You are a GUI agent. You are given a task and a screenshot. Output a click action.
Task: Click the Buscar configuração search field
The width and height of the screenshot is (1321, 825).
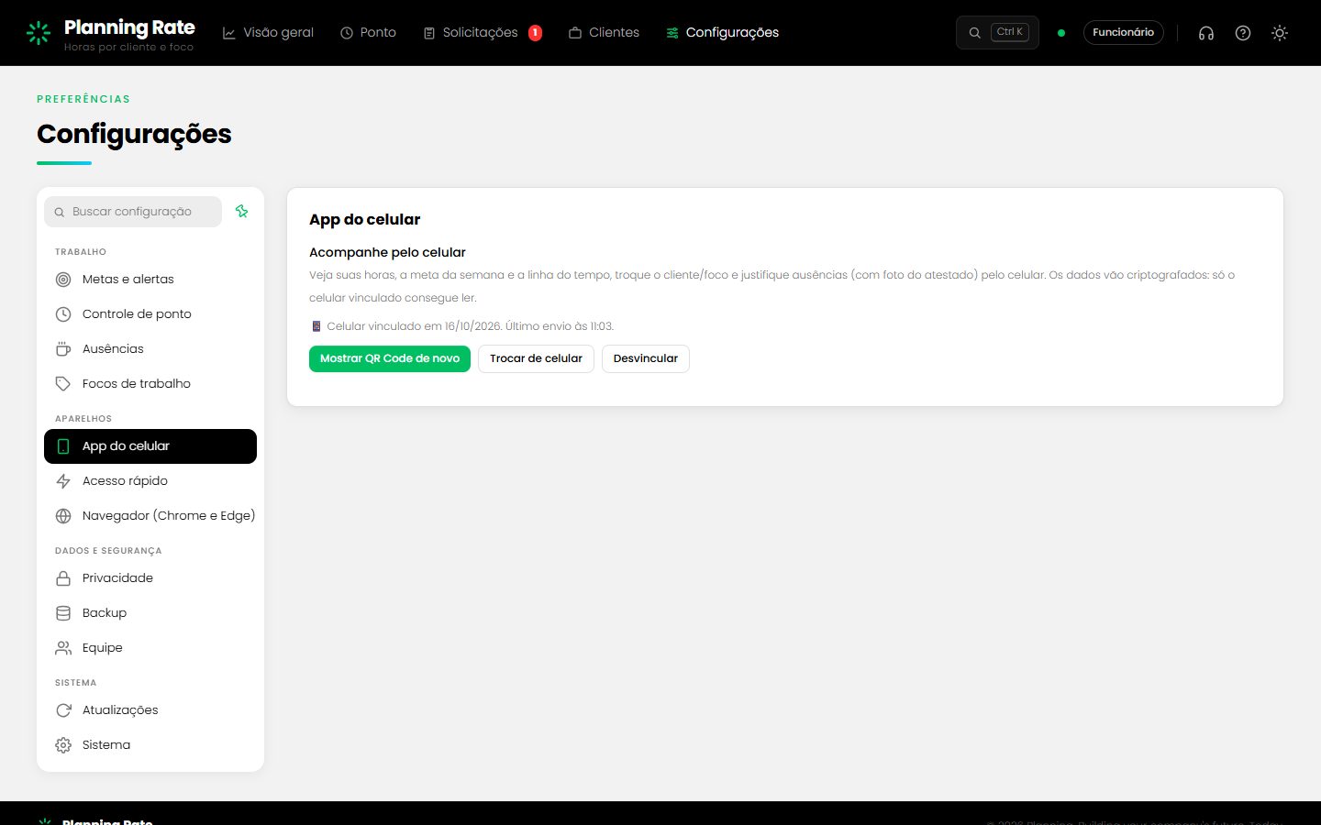(133, 212)
